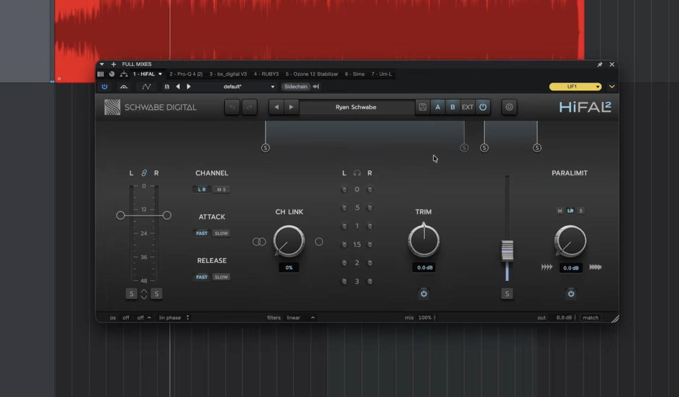Click the TRIM 0.0 dB value field
This screenshot has height=397, width=679.
tap(424, 268)
